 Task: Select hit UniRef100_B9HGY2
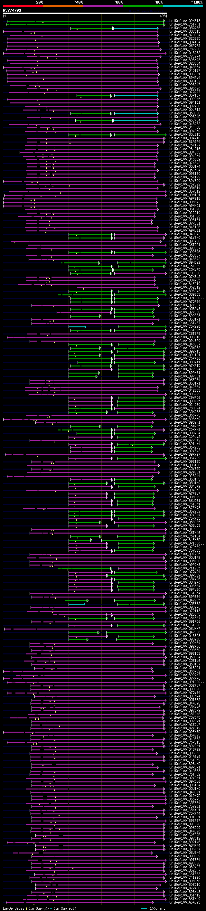coord(185,262)
